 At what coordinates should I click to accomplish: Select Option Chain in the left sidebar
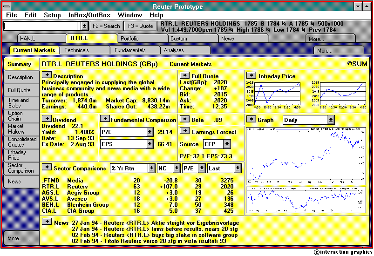coord(15,116)
